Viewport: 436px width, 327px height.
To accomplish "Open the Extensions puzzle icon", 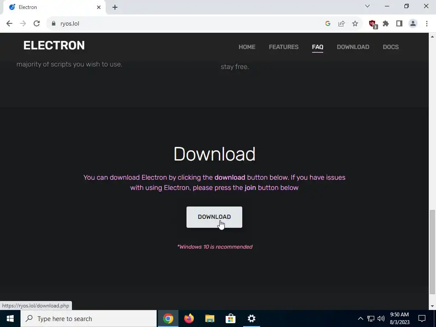I will tap(386, 24).
